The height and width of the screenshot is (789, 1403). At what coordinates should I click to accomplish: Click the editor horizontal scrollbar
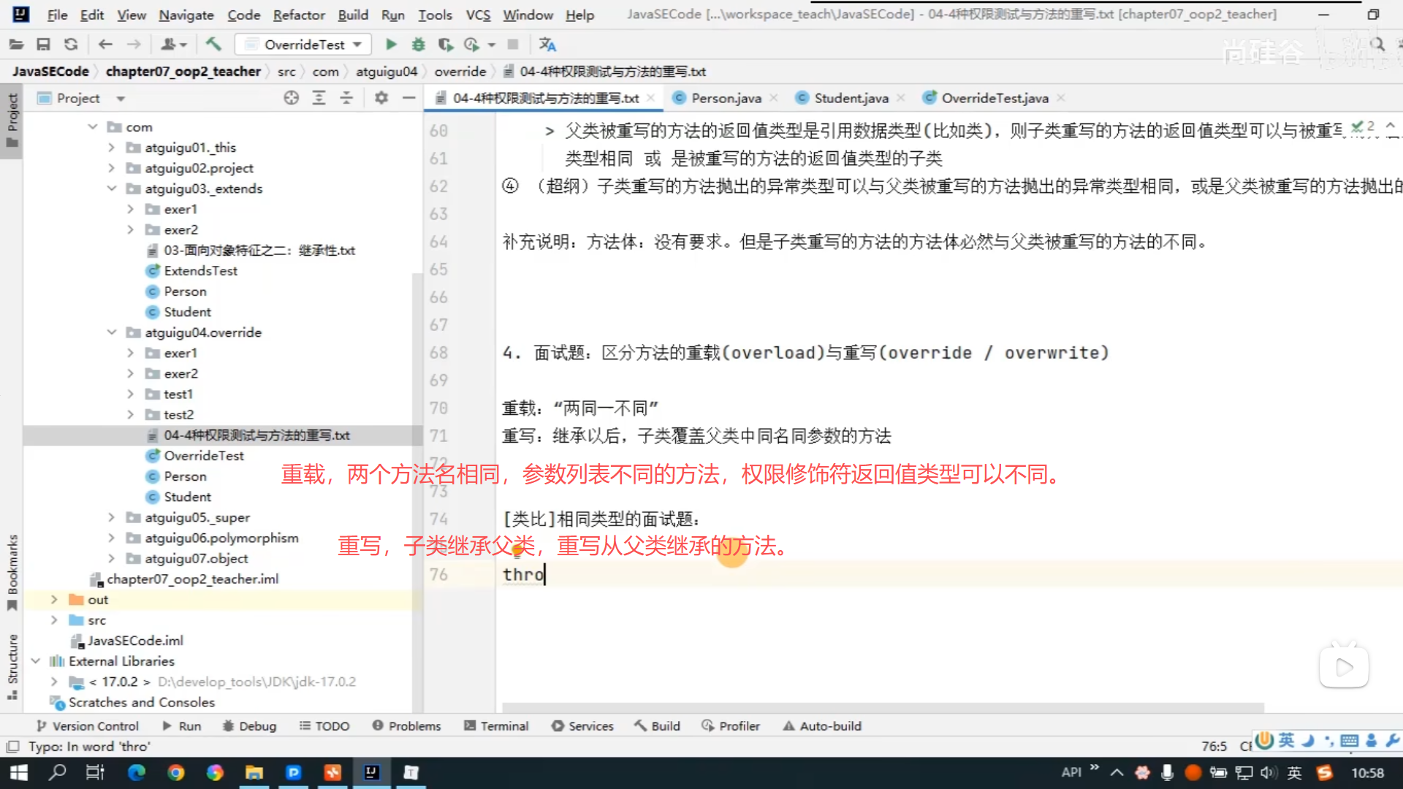(883, 707)
